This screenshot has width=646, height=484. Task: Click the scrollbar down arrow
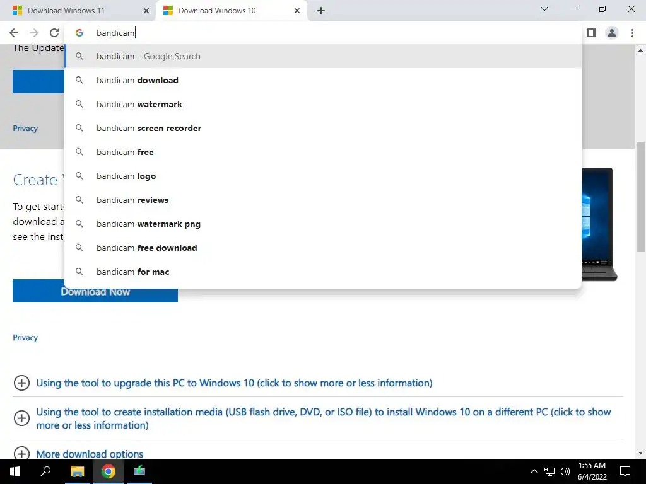click(641, 453)
